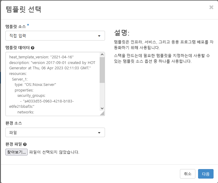Image resolution: width=218 pixels, height=183 pixels.
Task: Click the template data scrollbar down arrow
Action: (x=102, y=108)
